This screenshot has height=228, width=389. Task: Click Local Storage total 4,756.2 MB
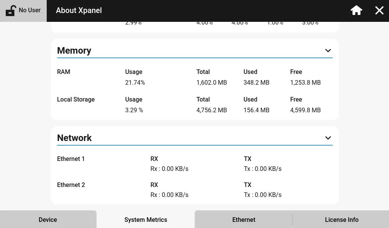pyautogui.click(x=211, y=110)
